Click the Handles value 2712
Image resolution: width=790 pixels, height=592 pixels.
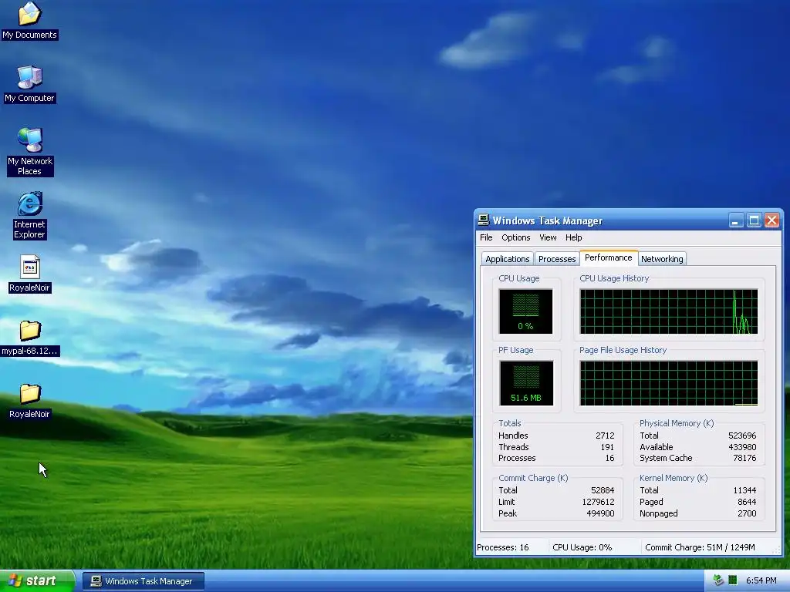(605, 436)
